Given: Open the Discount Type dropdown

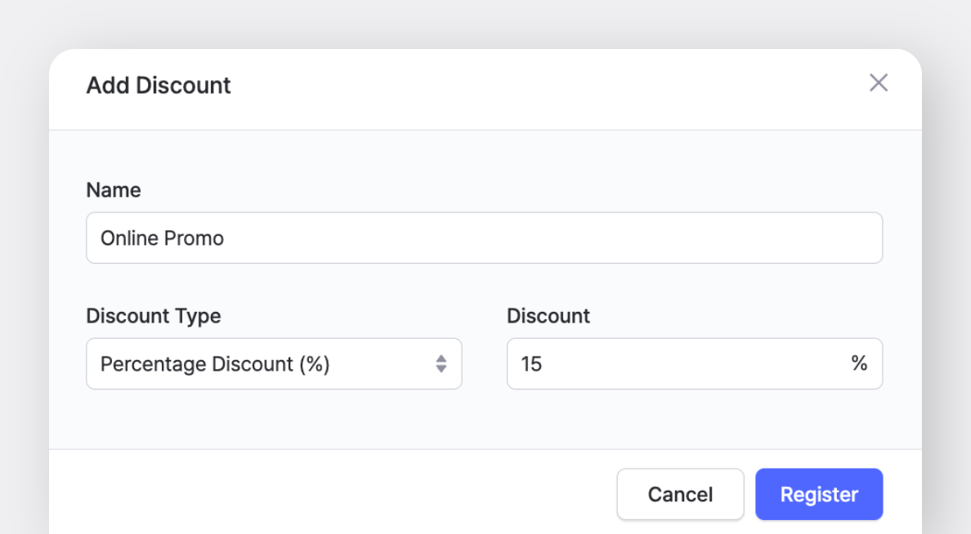Looking at the screenshot, I should click(274, 364).
